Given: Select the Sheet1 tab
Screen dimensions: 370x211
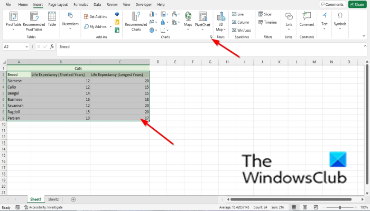Looking at the screenshot, I should 35,199.
